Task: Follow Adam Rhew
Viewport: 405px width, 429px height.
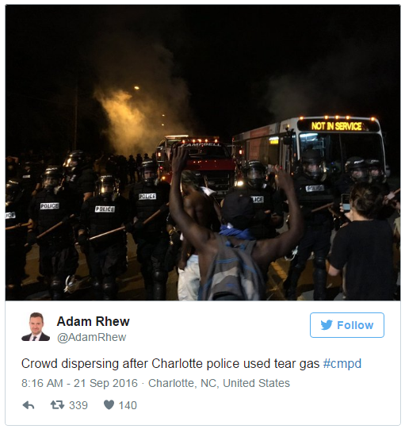Action: click(347, 325)
